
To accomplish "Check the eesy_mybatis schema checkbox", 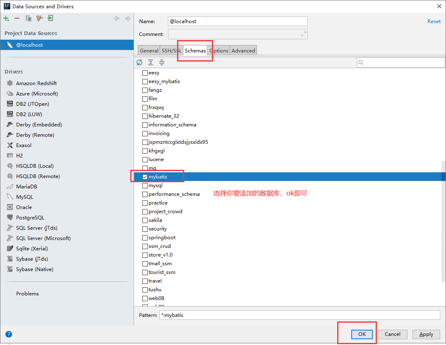I will tap(145, 82).
